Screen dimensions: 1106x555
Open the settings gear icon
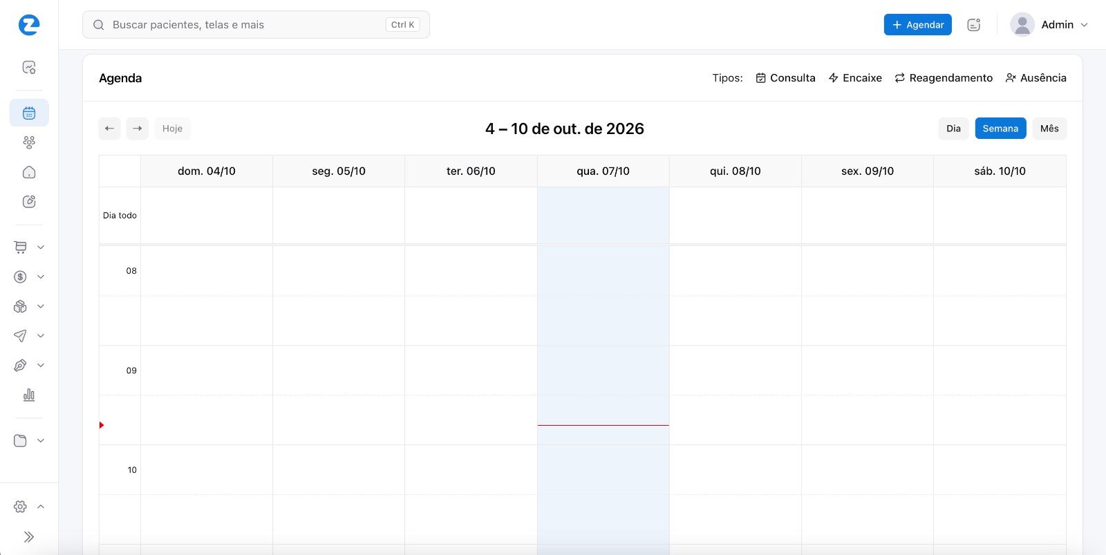21,507
